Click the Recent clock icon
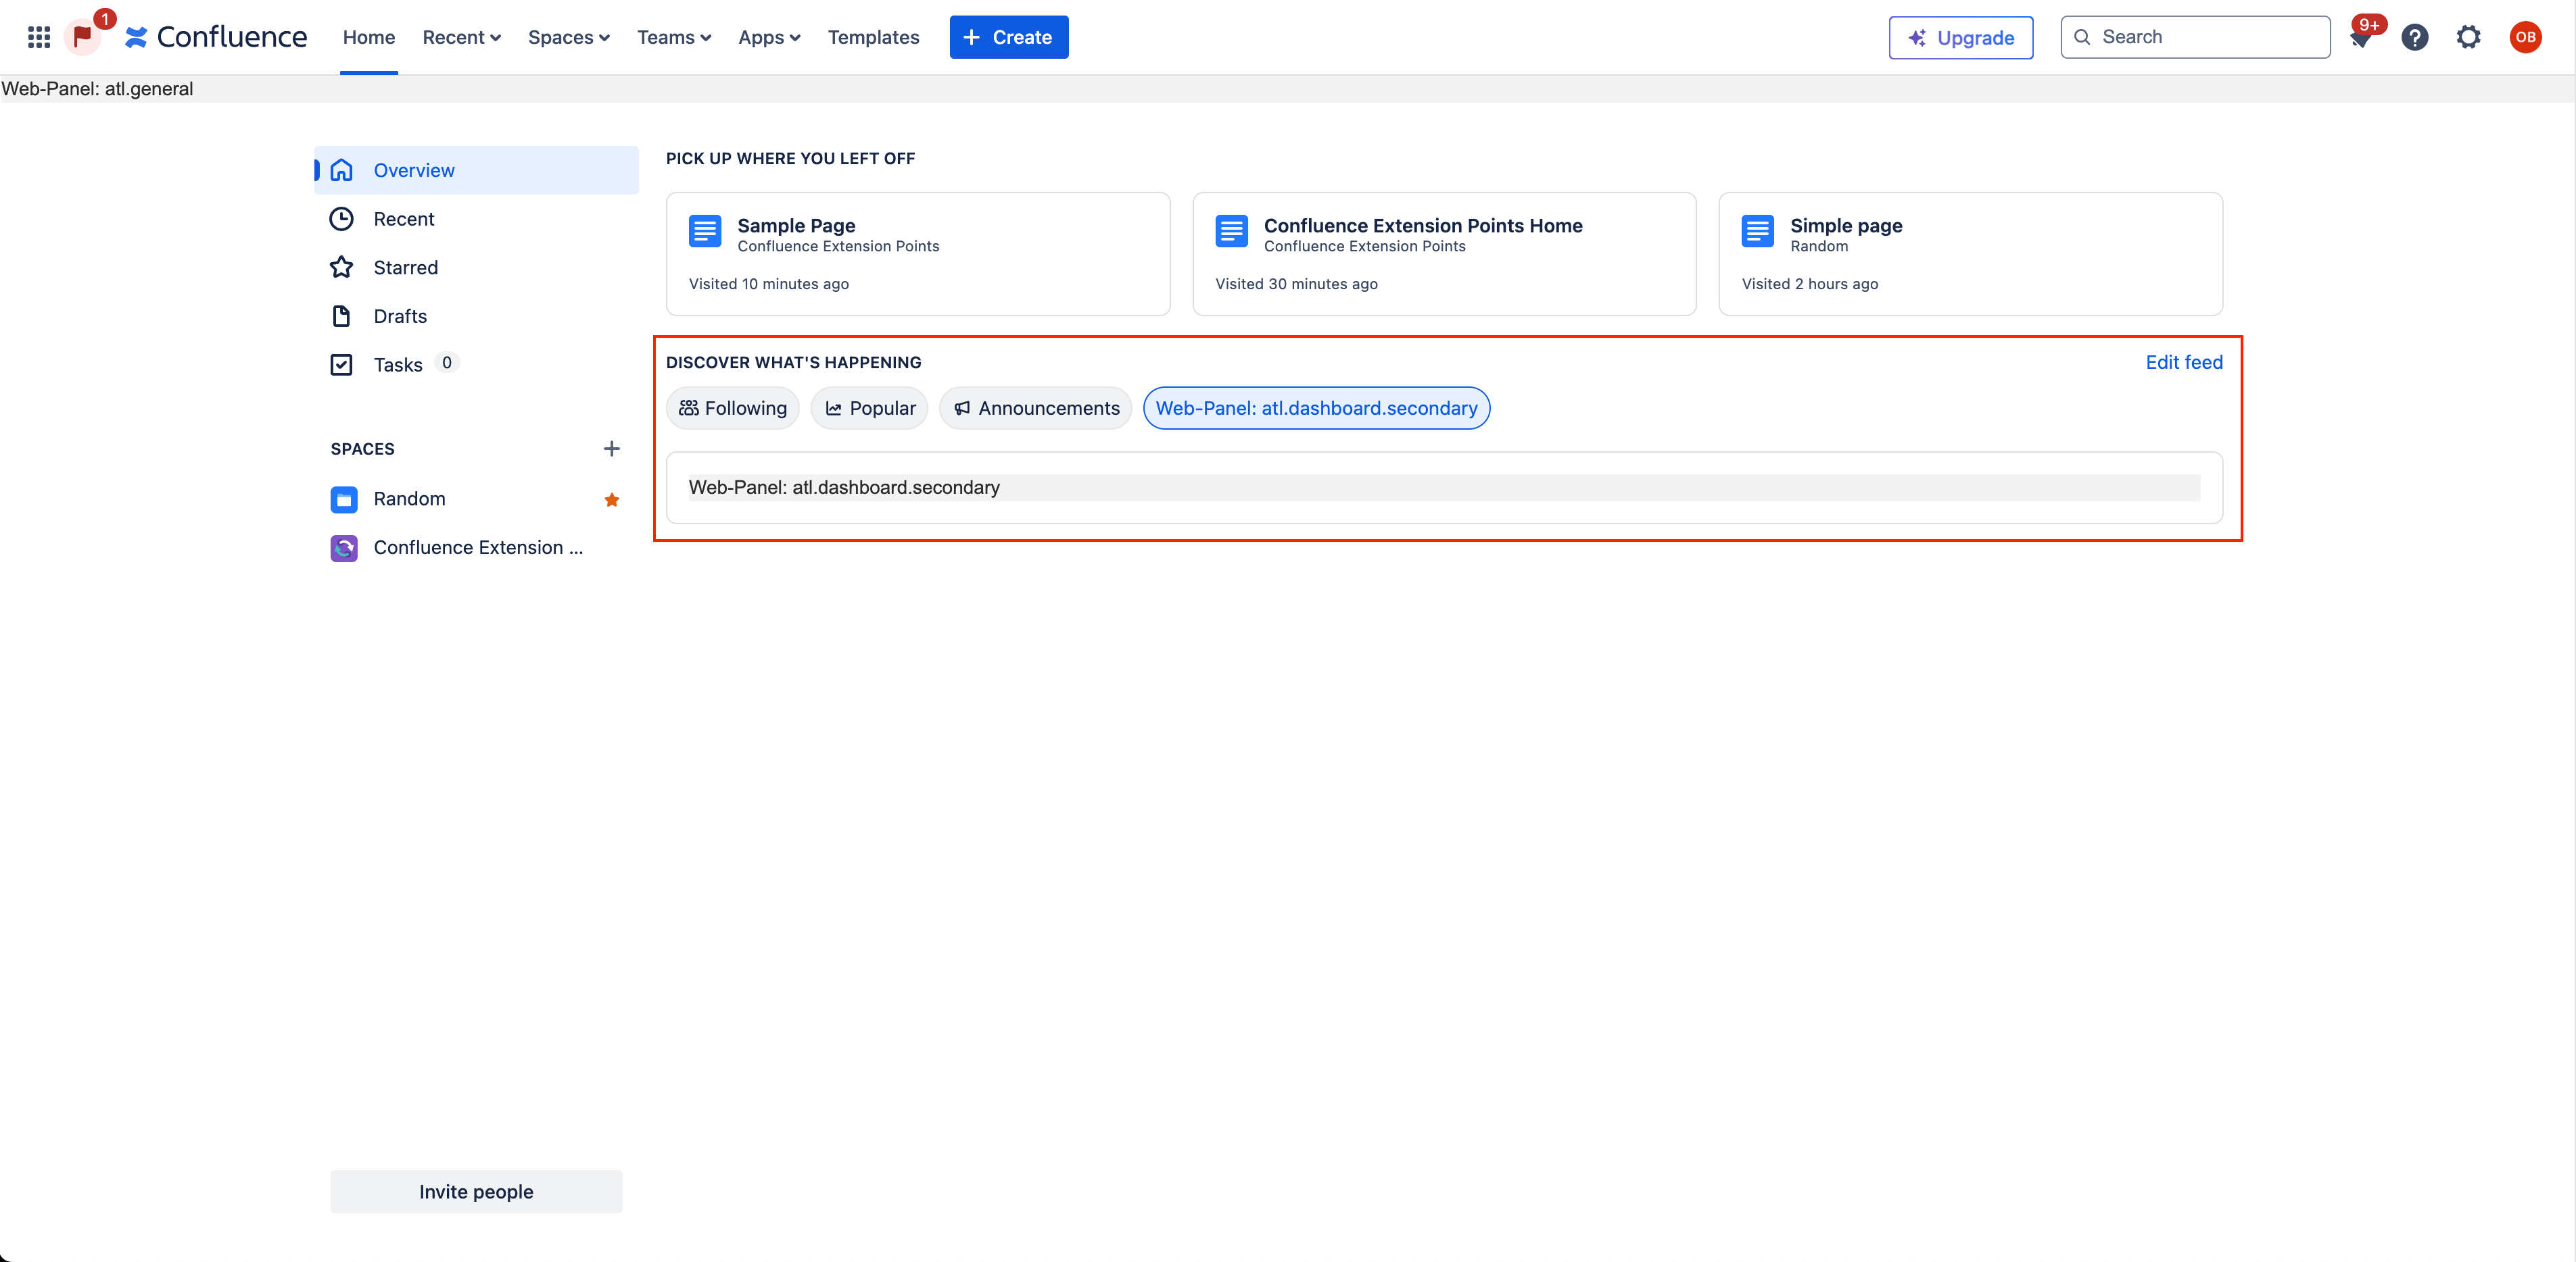 click(341, 219)
